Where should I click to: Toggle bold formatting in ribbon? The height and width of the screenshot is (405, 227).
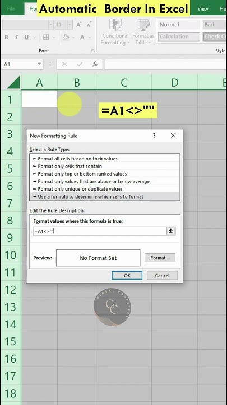(6, 38)
